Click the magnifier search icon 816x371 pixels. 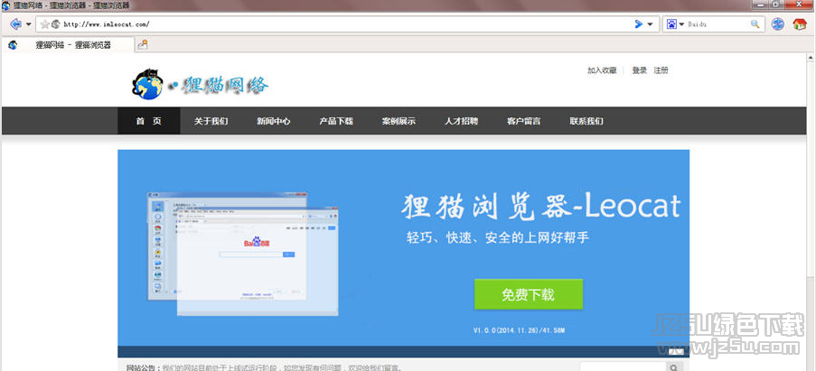tap(755, 23)
